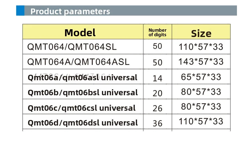Click the 80*57*33 size for Qmt06b

(201, 91)
